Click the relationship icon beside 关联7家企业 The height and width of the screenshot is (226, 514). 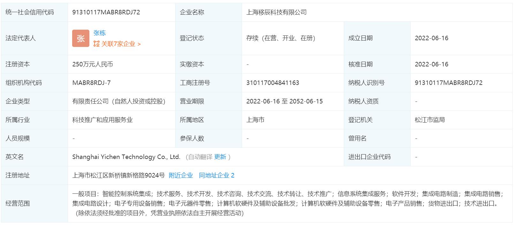coord(96,44)
